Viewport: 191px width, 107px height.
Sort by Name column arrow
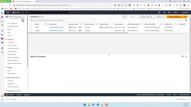pos(46,24)
